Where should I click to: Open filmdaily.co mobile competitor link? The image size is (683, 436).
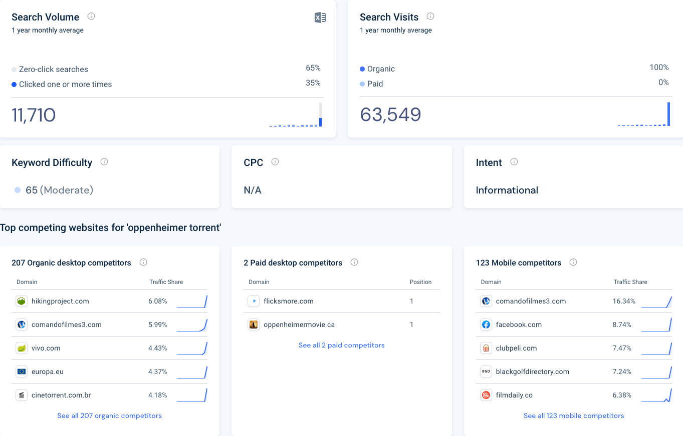[x=514, y=395]
